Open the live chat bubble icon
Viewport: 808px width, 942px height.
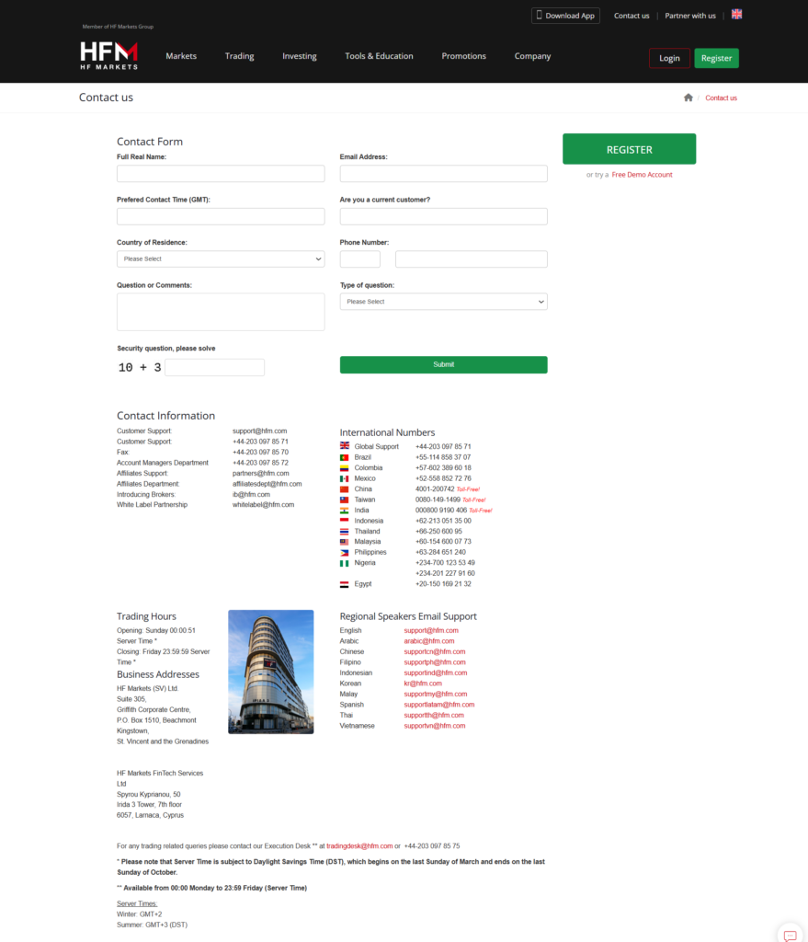[790, 936]
